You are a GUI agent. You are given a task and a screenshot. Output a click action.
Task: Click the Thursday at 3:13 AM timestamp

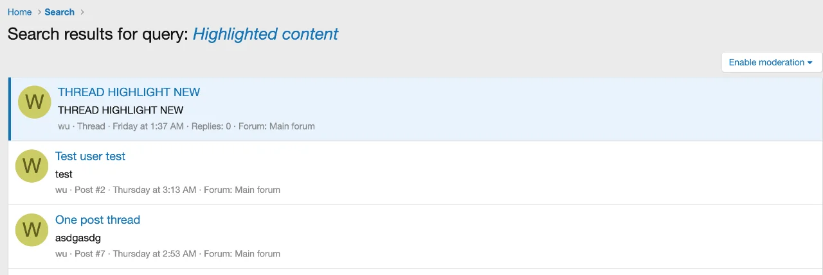coord(154,190)
